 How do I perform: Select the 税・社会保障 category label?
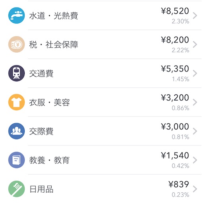point(54,44)
